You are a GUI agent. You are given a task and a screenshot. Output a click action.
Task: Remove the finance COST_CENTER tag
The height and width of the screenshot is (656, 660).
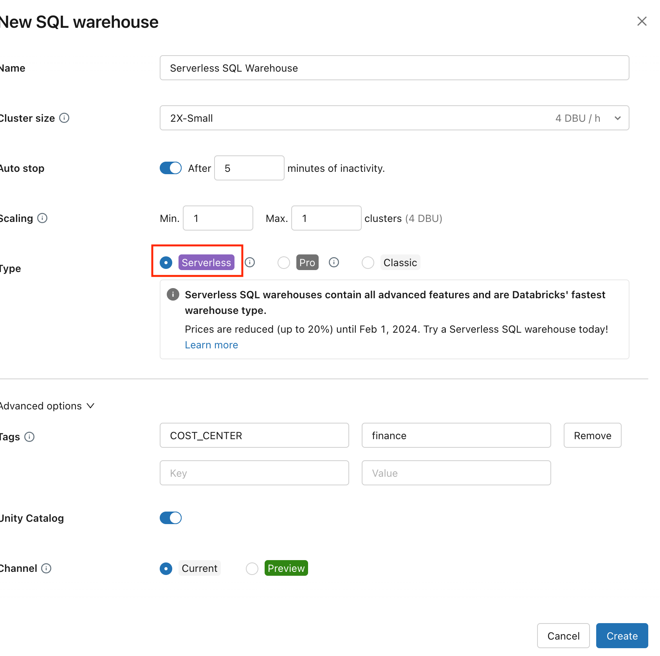(x=592, y=435)
